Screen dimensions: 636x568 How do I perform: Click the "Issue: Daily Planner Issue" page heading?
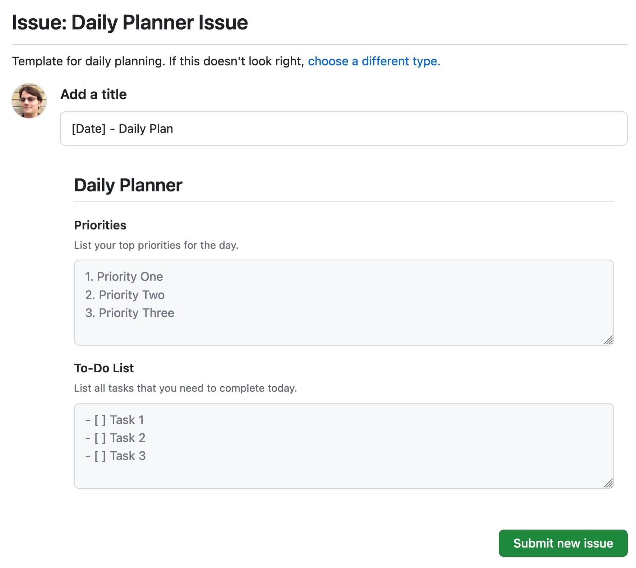click(130, 22)
